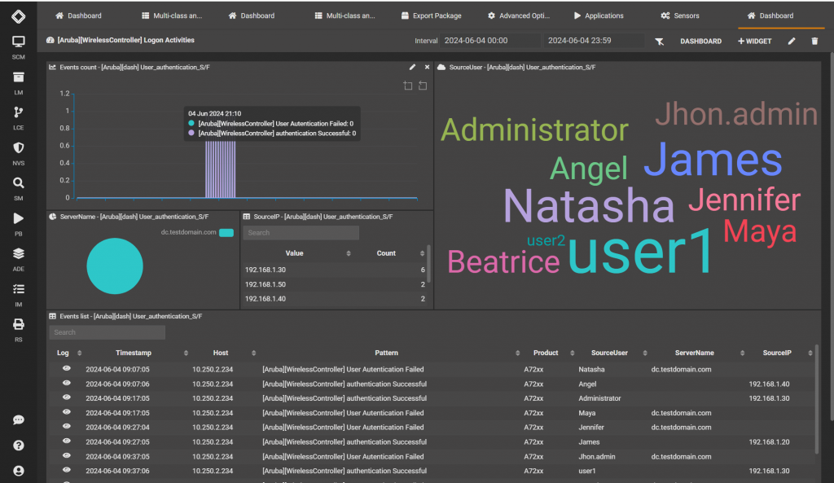
Task: Click the second chart zoom reset icon
Action: [x=423, y=86]
